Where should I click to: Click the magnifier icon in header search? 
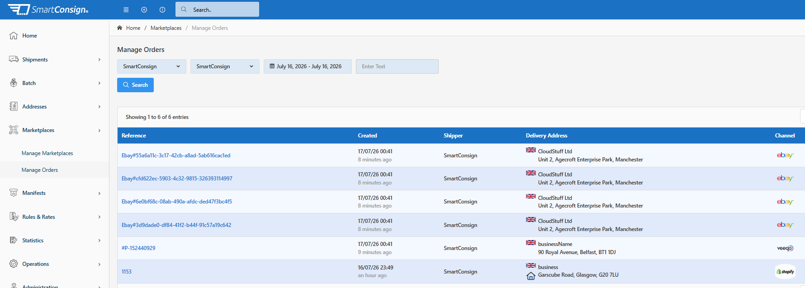[184, 9]
